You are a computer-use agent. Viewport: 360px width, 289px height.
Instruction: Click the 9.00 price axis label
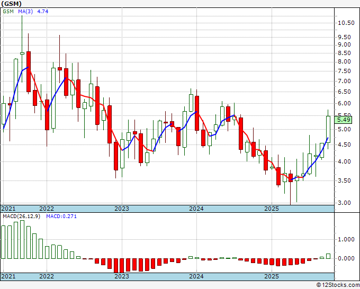pos(345,44)
